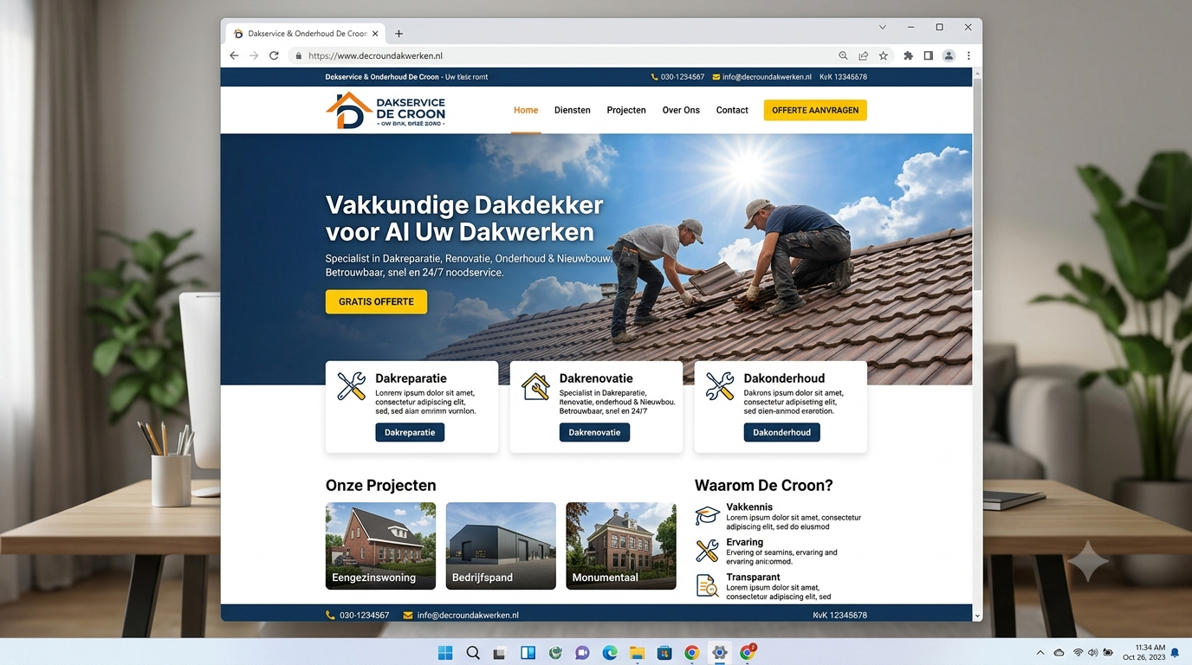Viewport: 1192px width, 665px height.
Task: Click the dark blue Dakrenovatie card button
Action: point(594,432)
